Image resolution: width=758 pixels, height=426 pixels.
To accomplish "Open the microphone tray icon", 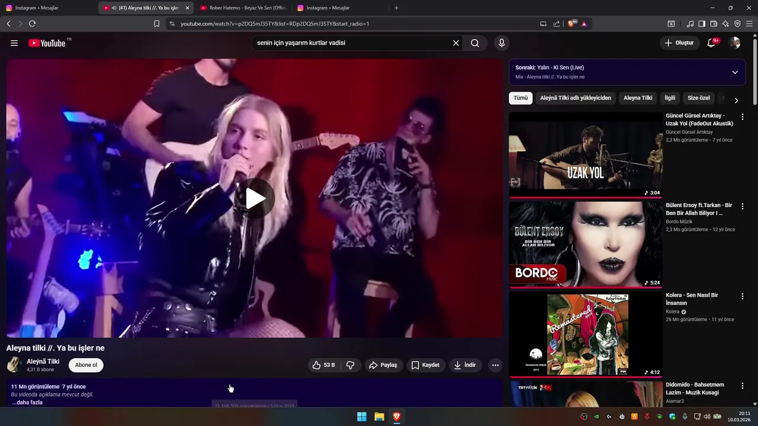I will 685,417.
